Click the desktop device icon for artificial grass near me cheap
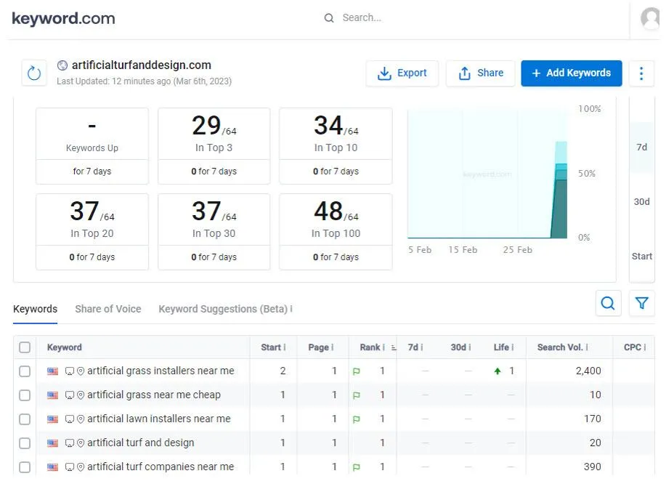The image size is (666, 484). pos(69,395)
